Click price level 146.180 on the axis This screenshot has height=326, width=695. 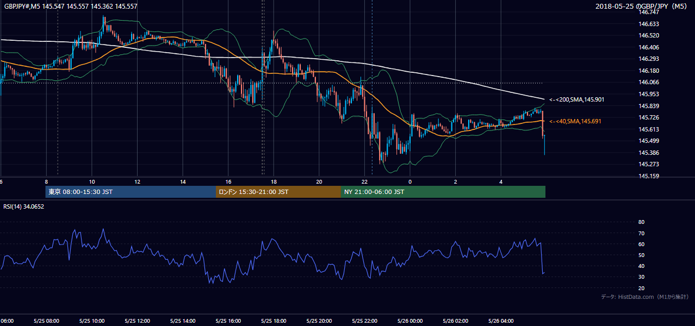[649, 71]
